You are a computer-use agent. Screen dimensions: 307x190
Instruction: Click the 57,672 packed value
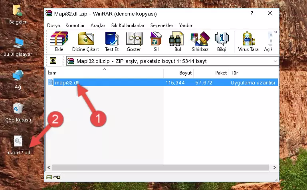(x=204, y=82)
